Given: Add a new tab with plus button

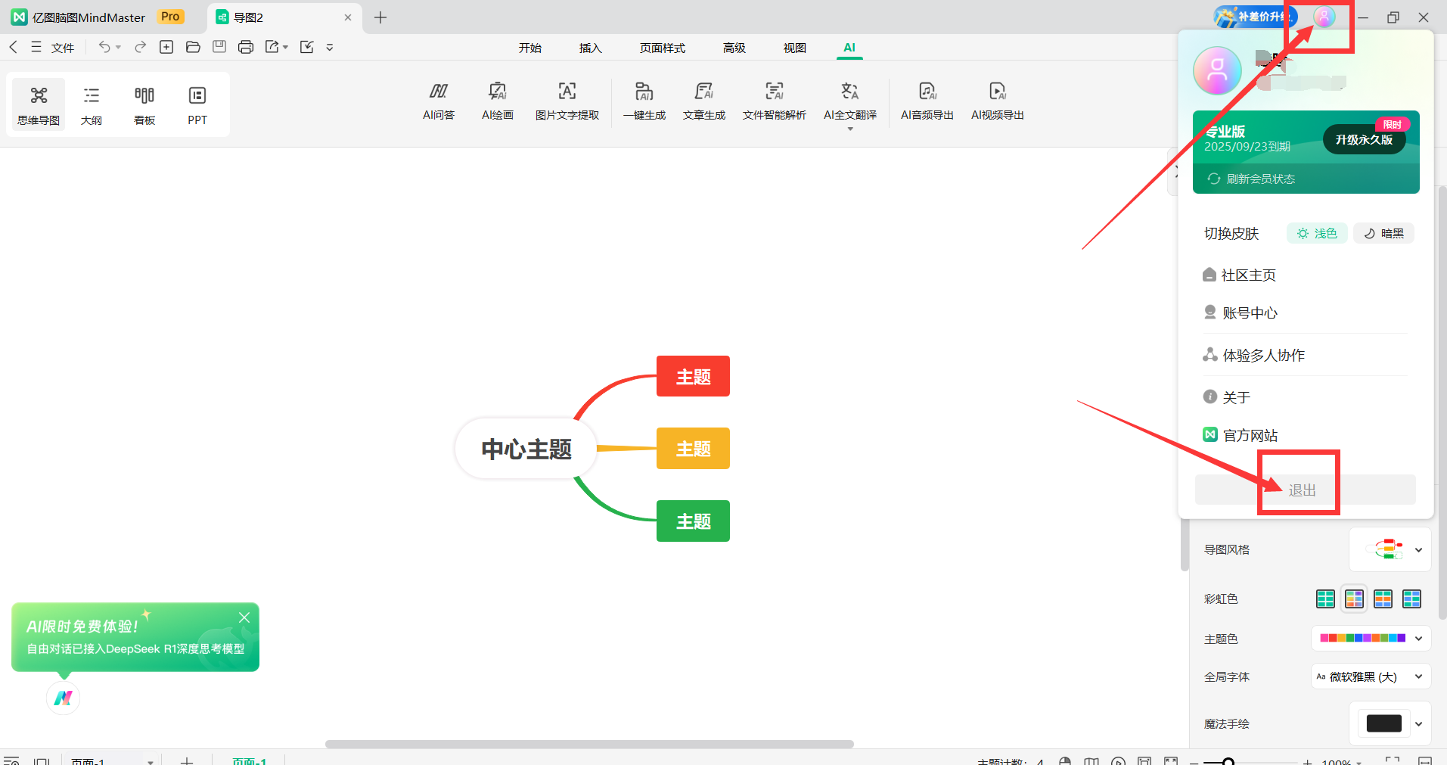Looking at the screenshot, I should [x=380, y=17].
